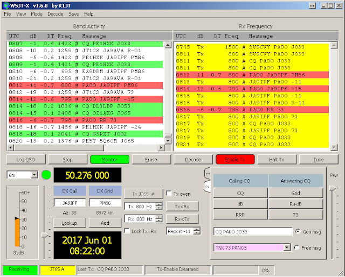
Task: Open the Mode menu
Action: pos(37,14)
